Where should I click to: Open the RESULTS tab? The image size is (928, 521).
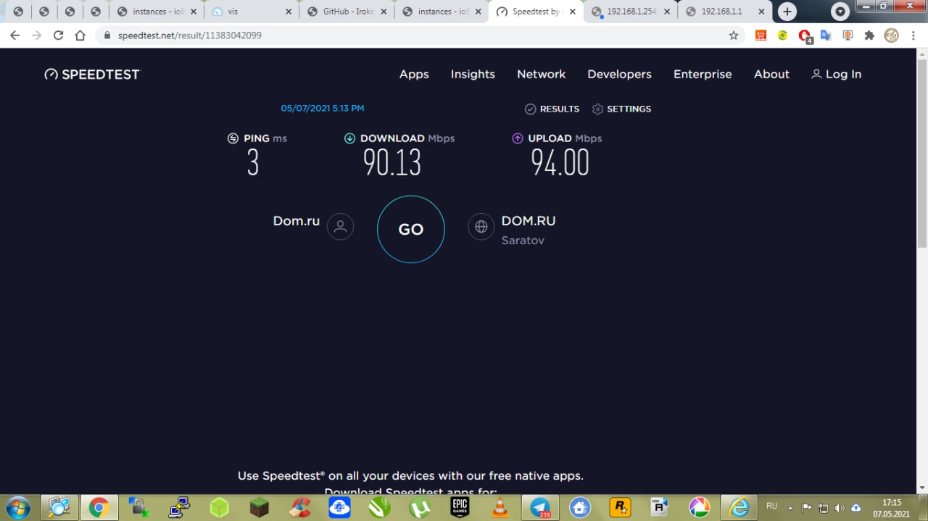point(552,109)
